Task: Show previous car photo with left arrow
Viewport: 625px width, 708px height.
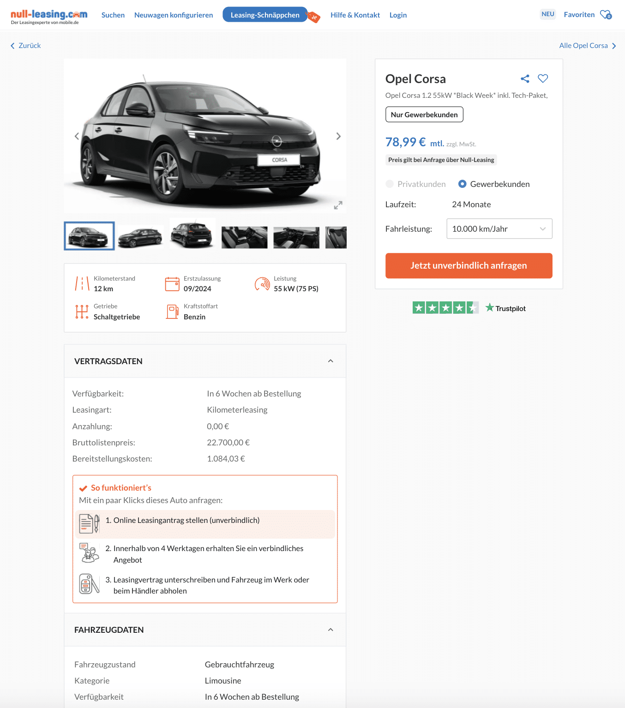Action: [x=77, y=136]
